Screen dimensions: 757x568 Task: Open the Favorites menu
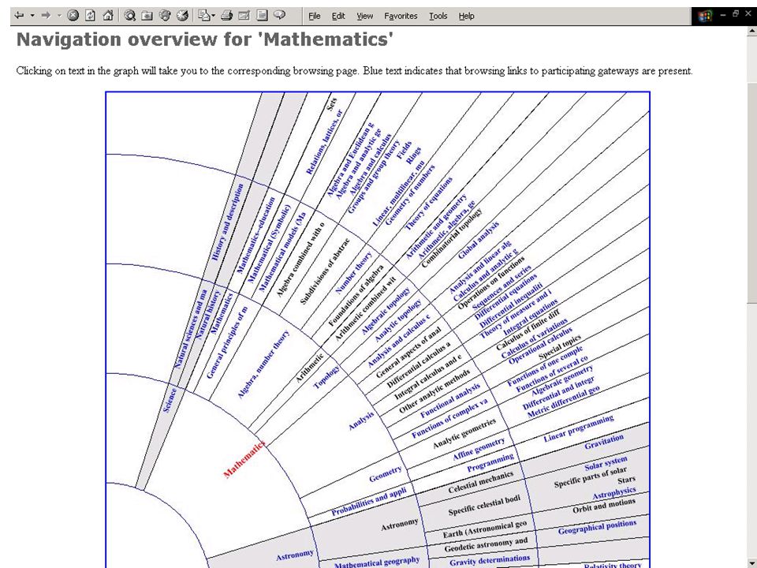pos(401,16)
